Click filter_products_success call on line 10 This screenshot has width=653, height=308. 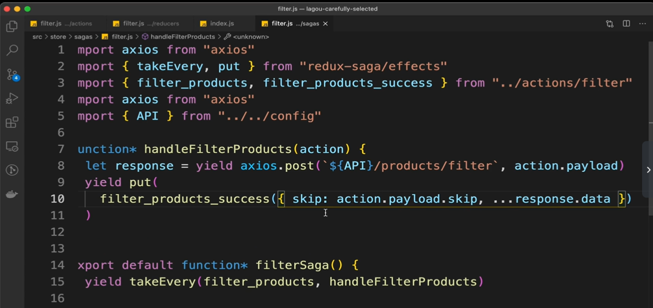pyautogui.click(x=185, y=199)
